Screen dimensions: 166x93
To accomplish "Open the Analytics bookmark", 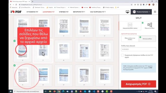I will pyautogui.click(x=50, y=7).
